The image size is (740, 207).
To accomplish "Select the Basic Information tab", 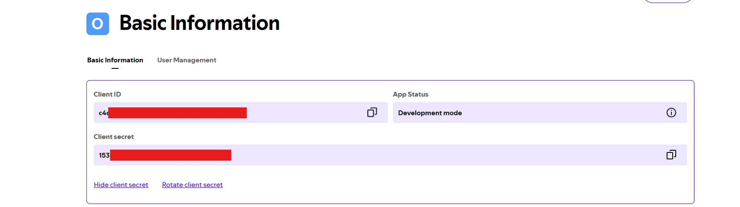I will pos(115,60).
